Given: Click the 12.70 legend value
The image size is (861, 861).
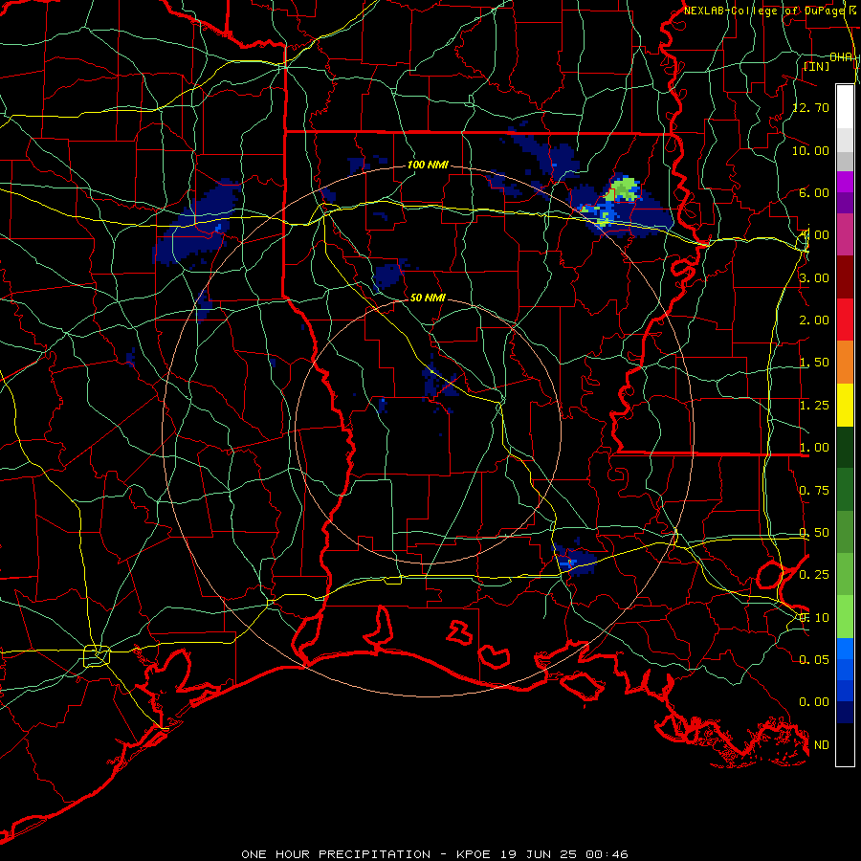Looking at the screenshot, I should 810,107.
